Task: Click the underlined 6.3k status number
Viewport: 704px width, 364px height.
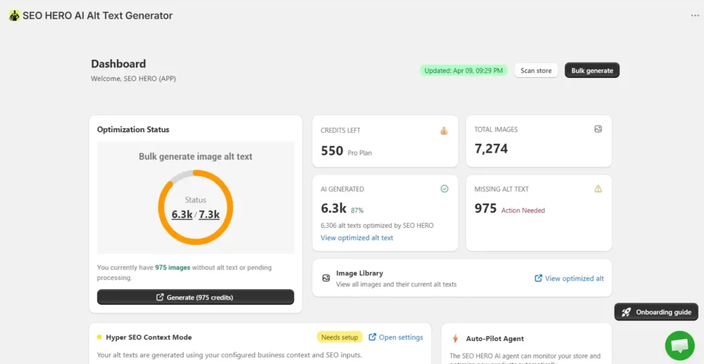Action: point(181,215)
